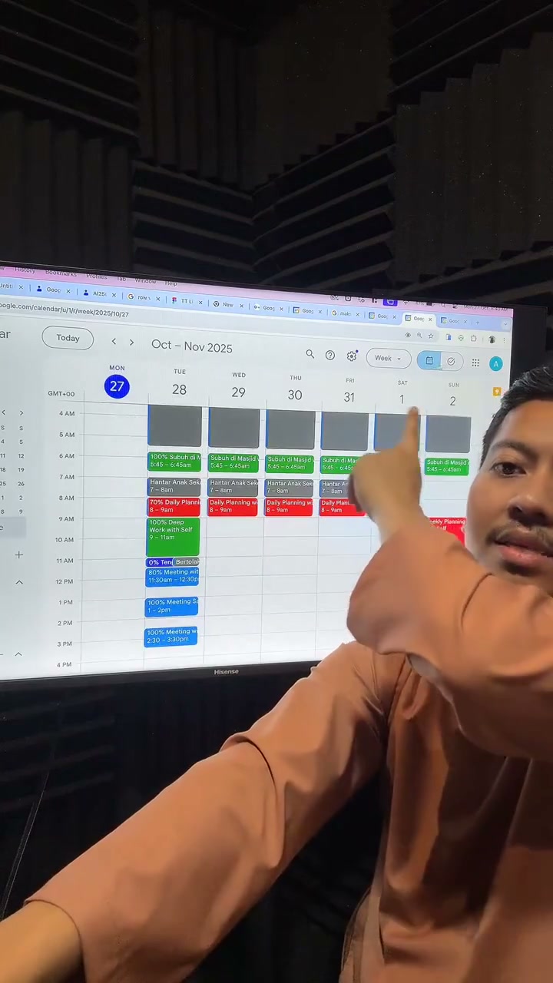Select Wednesday 29 date header
This screenshot has width=553, height=983.
point(239,392)
